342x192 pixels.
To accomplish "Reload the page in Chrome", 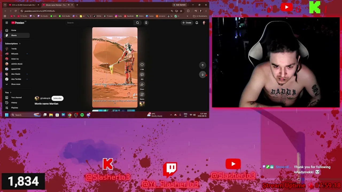I will [15, 11].
